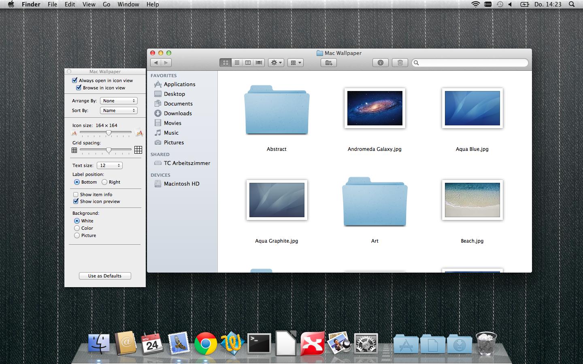Select Beach.jpg thumbnail

click(472, 200)
